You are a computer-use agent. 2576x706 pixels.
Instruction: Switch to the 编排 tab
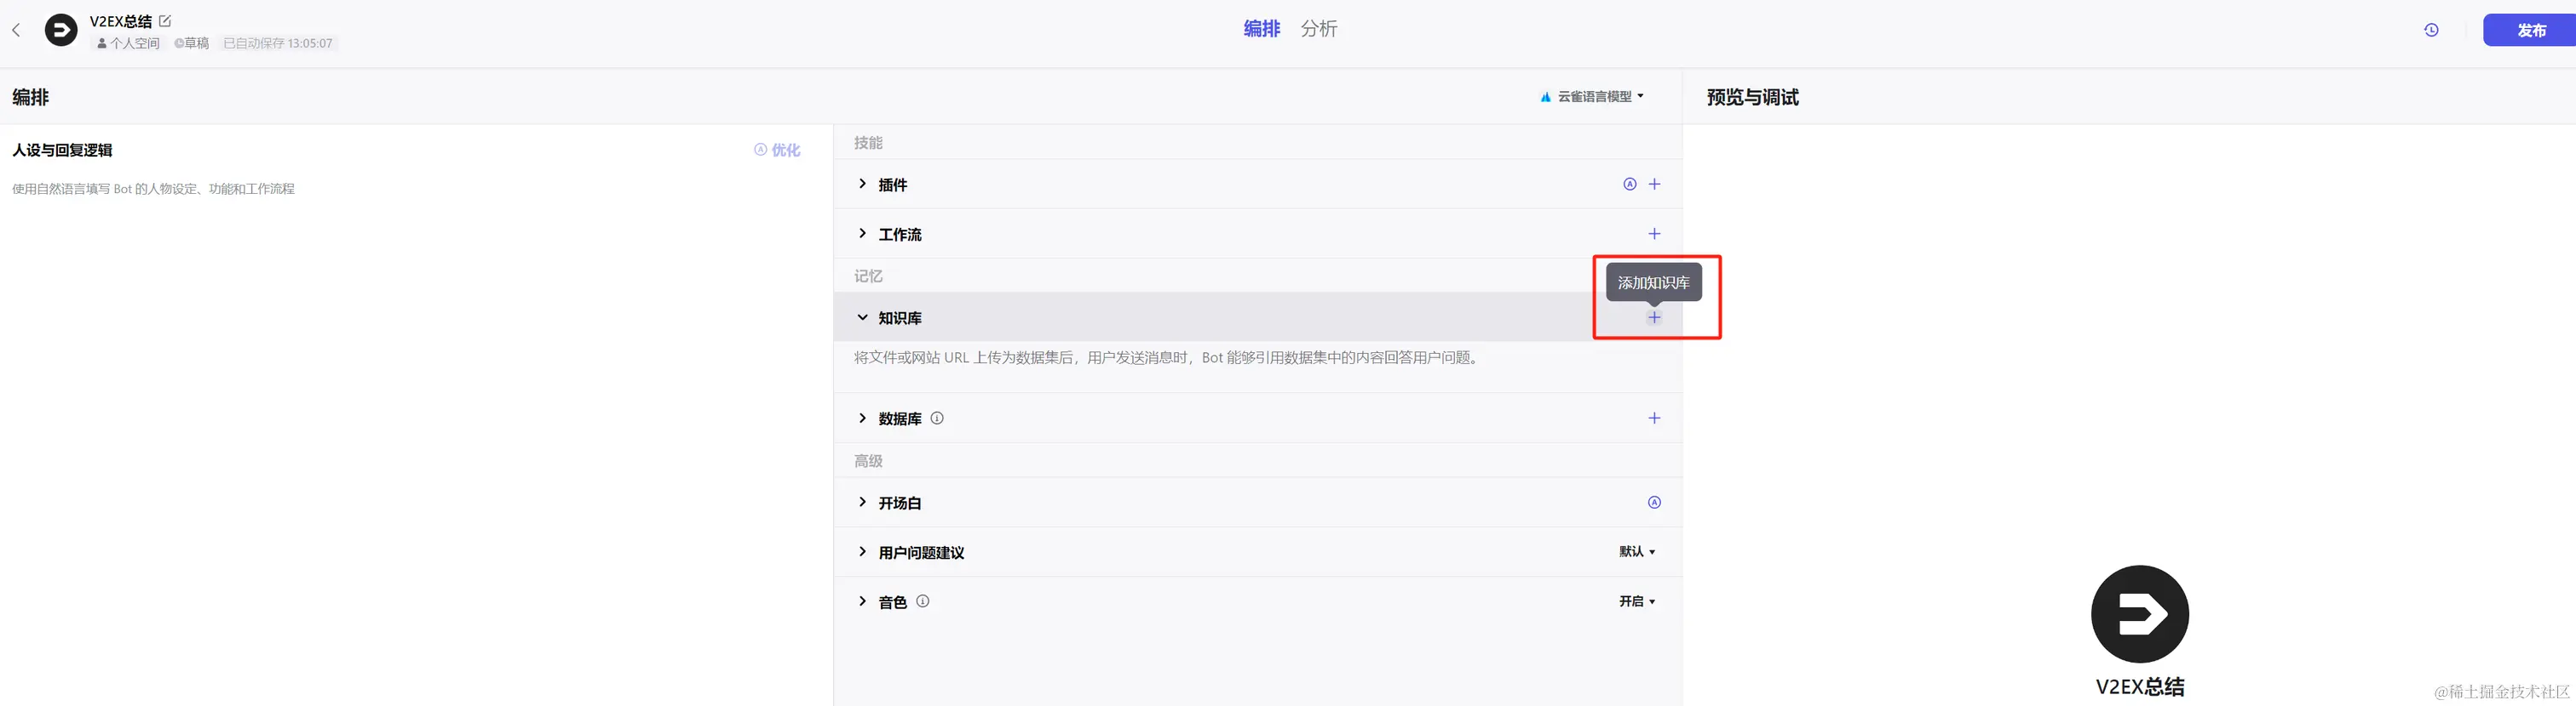[1261, 29]
